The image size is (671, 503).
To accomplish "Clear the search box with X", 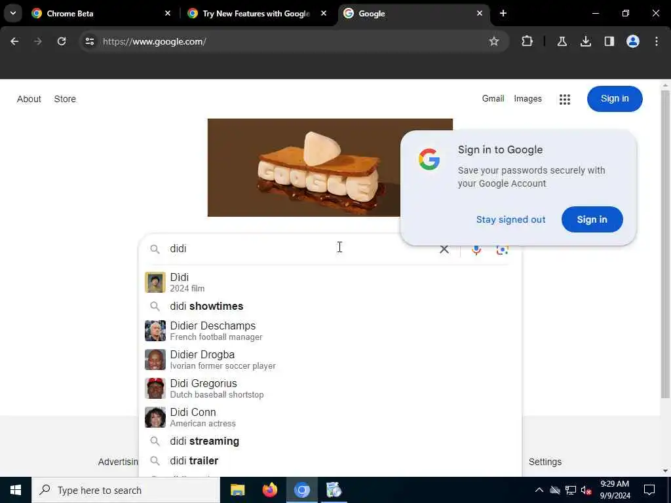I will coord(444,249).
